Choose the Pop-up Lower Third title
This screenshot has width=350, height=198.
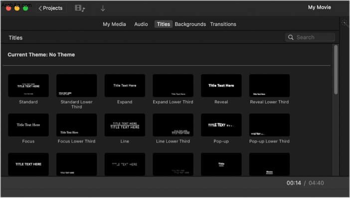[x=269, y=125]
